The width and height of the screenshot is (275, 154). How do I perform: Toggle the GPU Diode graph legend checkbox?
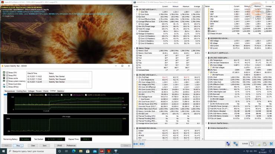pos(71,95)
